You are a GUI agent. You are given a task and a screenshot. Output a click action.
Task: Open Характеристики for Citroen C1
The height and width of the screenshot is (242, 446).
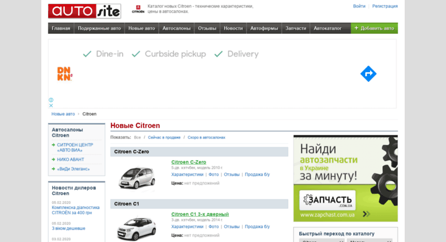tap(187, 227)
